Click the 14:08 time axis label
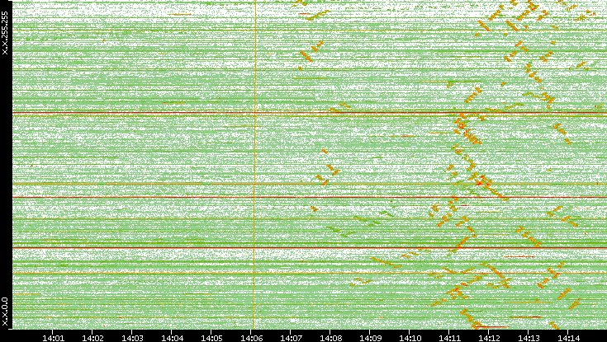 pos(330,338)
